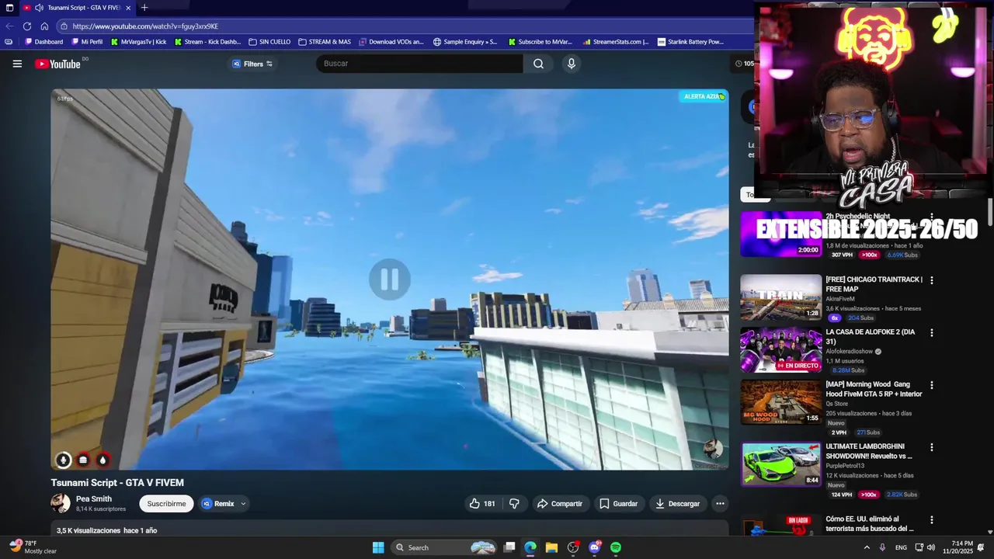Open the Dashboard bookmark
This screenshot has height=559, width=994.
[44, 42]
